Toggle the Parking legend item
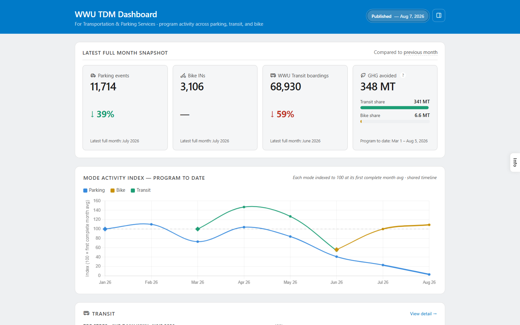 94,190
